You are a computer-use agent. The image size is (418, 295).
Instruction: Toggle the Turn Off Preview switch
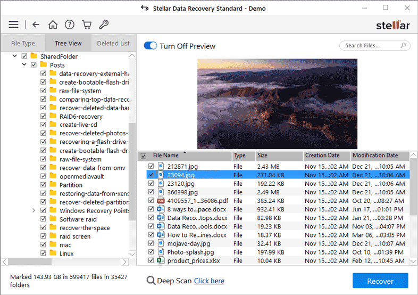click(x=151, y=46)
